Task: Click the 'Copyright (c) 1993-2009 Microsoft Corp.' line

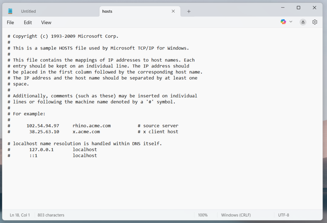Action: point(65,36)
